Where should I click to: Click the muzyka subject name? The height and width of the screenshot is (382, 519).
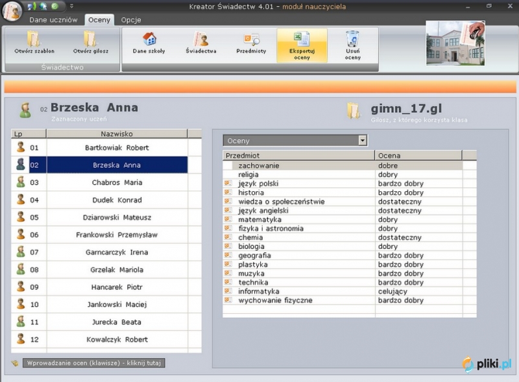pyautogui.click(x=251, y=274)
